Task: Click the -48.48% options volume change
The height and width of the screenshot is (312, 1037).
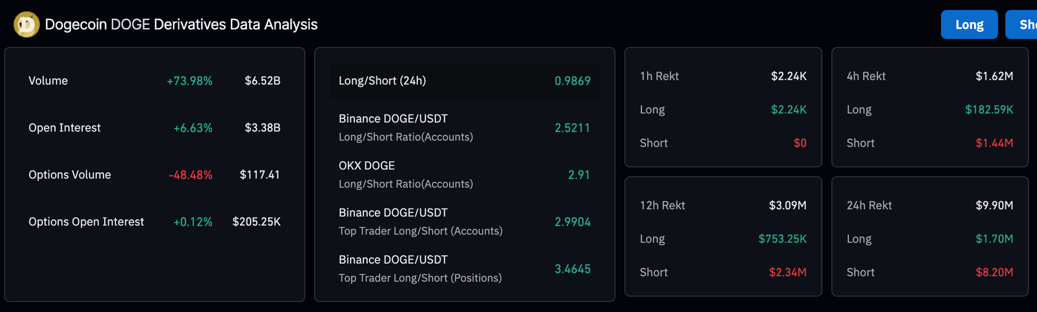Action: point(190,175)
